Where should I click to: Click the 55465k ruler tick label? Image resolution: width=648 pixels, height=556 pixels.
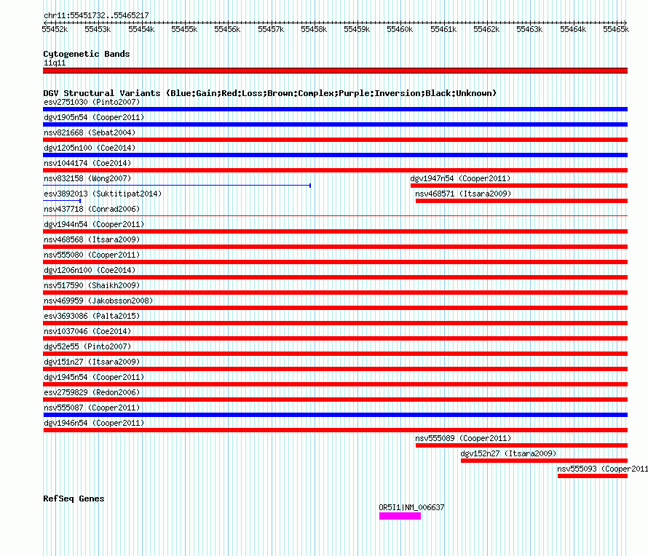[x=616, y=29]
